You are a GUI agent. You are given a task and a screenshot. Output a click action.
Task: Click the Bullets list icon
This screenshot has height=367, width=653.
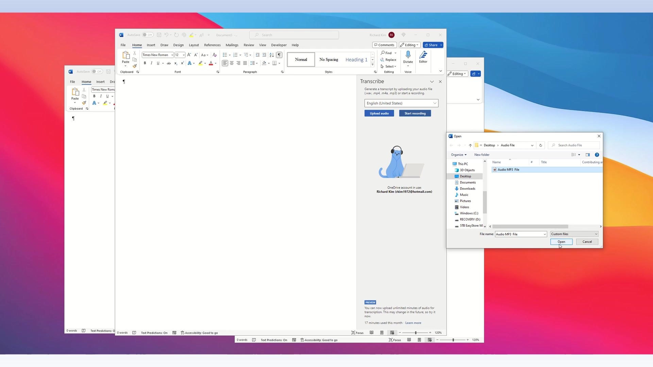[225, 55]
